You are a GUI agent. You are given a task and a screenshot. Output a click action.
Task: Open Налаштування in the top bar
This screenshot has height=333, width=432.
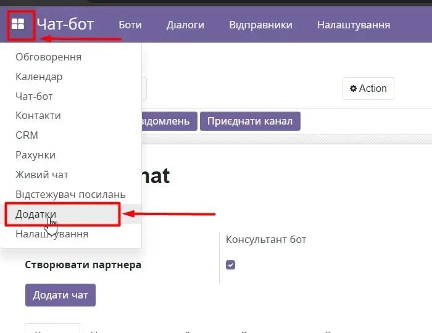click(x=354, y=25)
